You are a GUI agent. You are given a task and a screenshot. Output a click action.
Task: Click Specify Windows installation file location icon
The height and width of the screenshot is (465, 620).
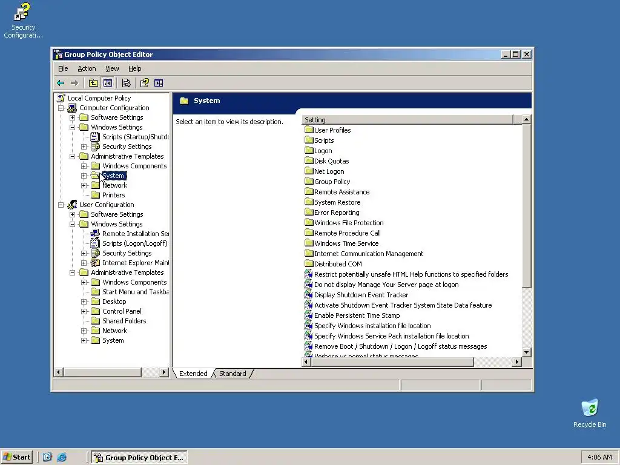click(x=308, y=325)
